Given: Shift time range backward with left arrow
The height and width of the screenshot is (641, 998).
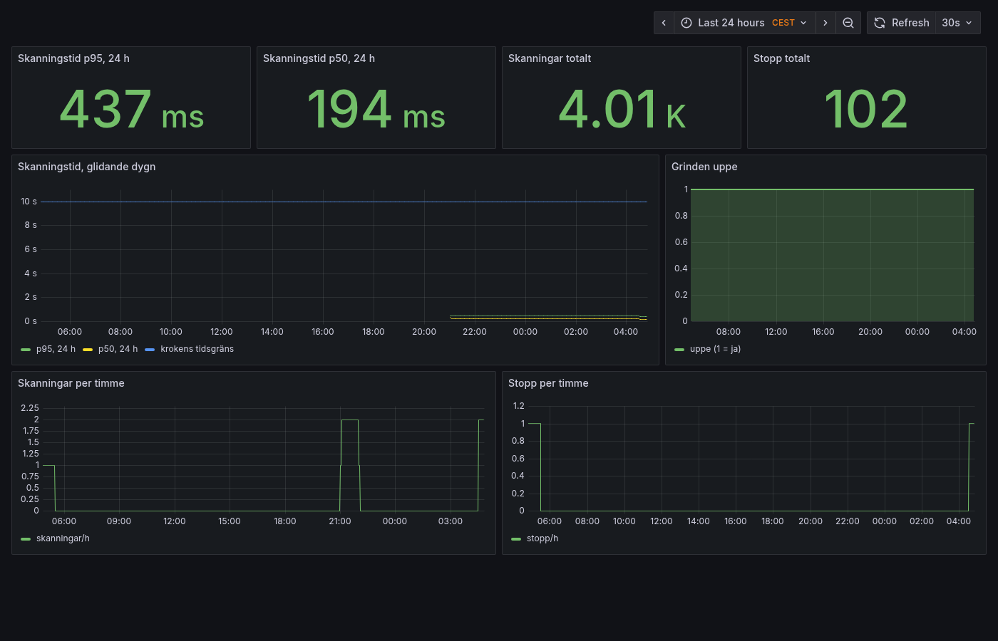Looking at the screenshot, I should pos(664,23).
